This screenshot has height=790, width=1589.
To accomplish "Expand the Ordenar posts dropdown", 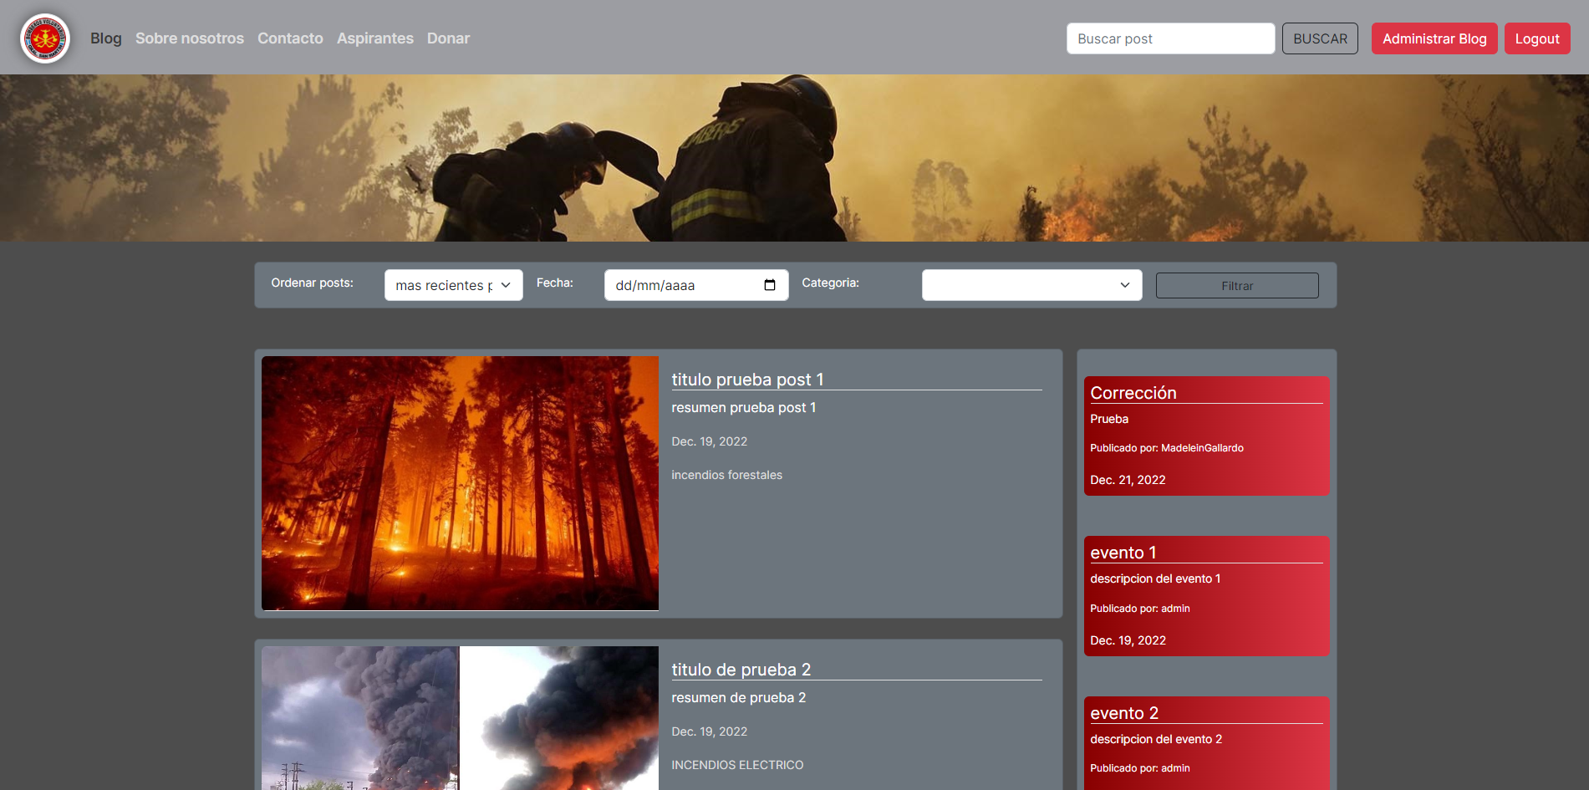I will click(453, 285).
